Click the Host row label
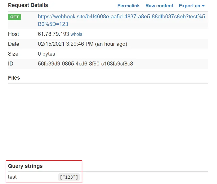The width and height of the screenshot is (217, 184). [x=13, y=34]
